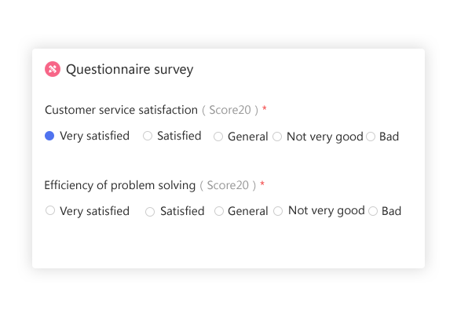Image resolution: width=457 pixels, height=317 pixels.
Task: Click the pink questionnaire survey pencil icon
Action: coord(53,69)
